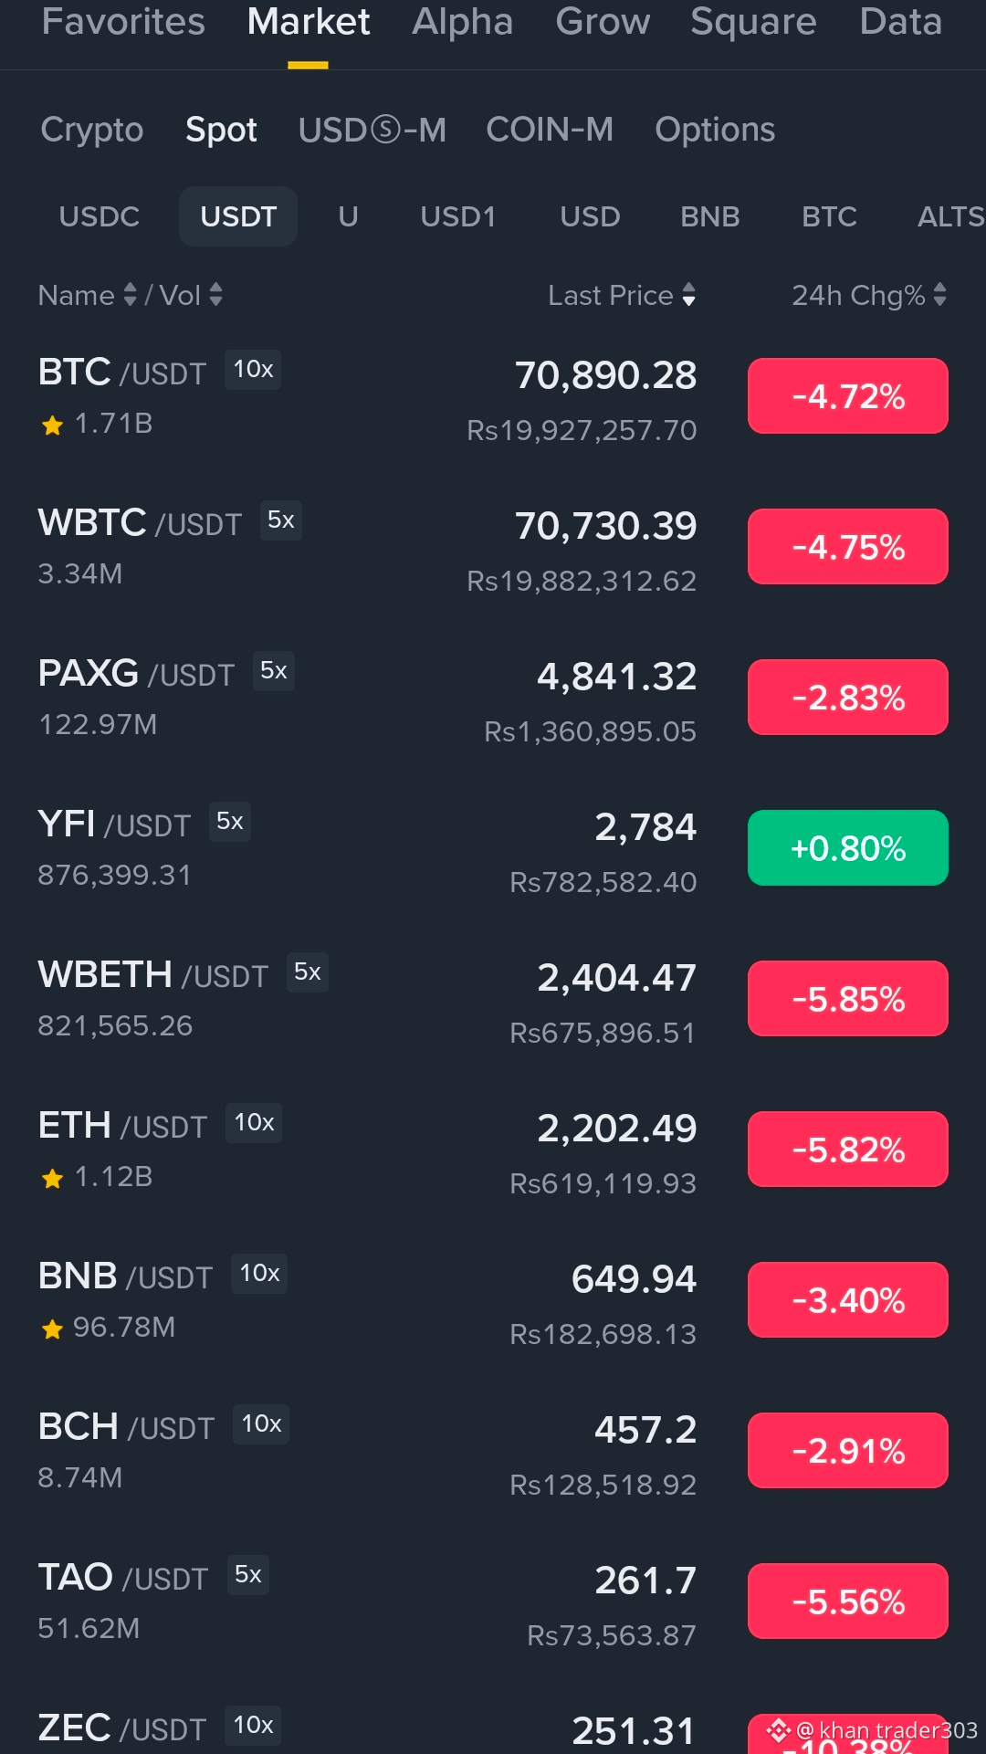Switch to COIN-M futures tab
986x1754 pixels.
point(550,130)
